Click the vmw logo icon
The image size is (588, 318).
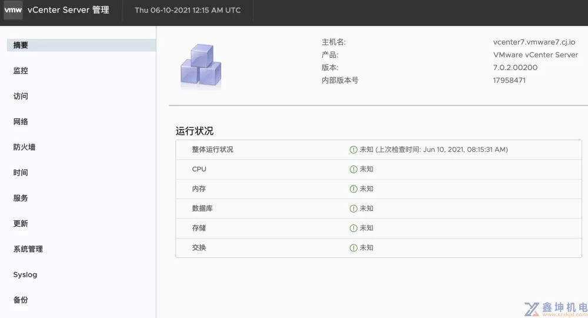(13, 10)
